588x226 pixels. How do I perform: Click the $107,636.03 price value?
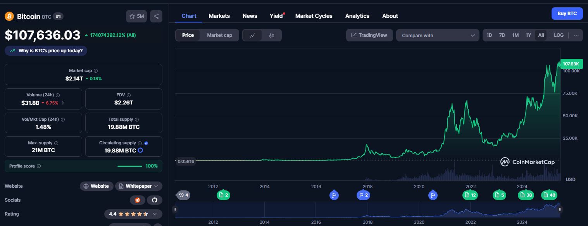[43, 35]
